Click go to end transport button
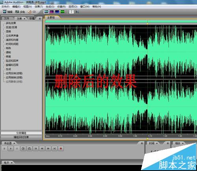 54,149
